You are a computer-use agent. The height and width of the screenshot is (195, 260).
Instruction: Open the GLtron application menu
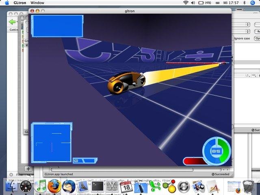20,3
